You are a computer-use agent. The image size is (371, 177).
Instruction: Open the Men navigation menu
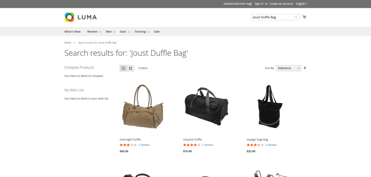click(x=110, y=32)
